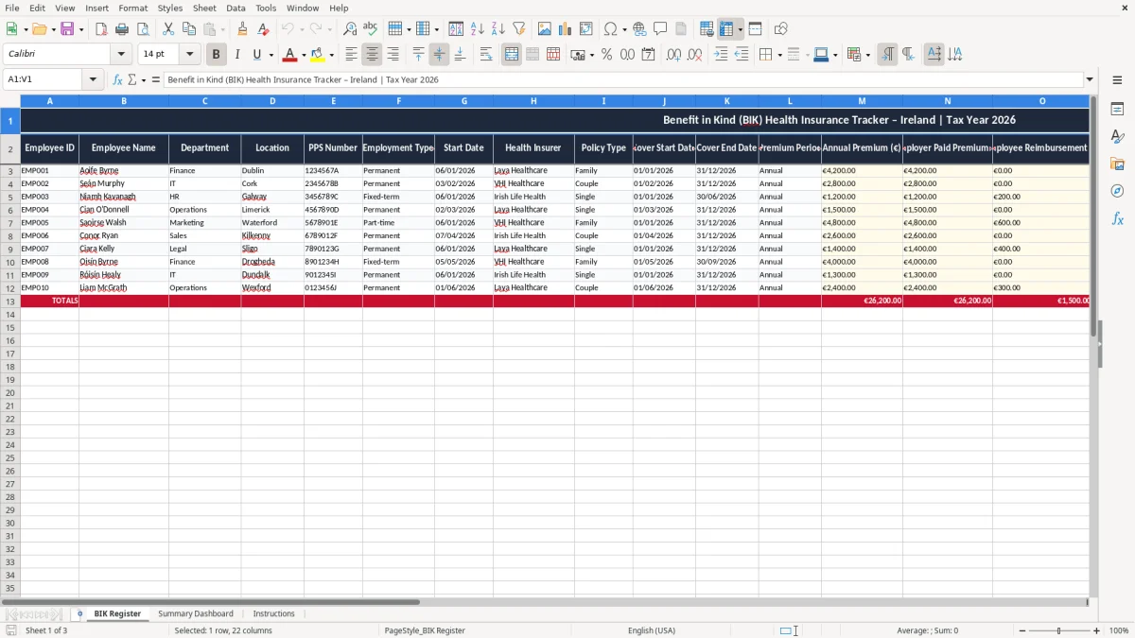
Task: Toggle italic formatting
Action: click(x=237, y=55)
